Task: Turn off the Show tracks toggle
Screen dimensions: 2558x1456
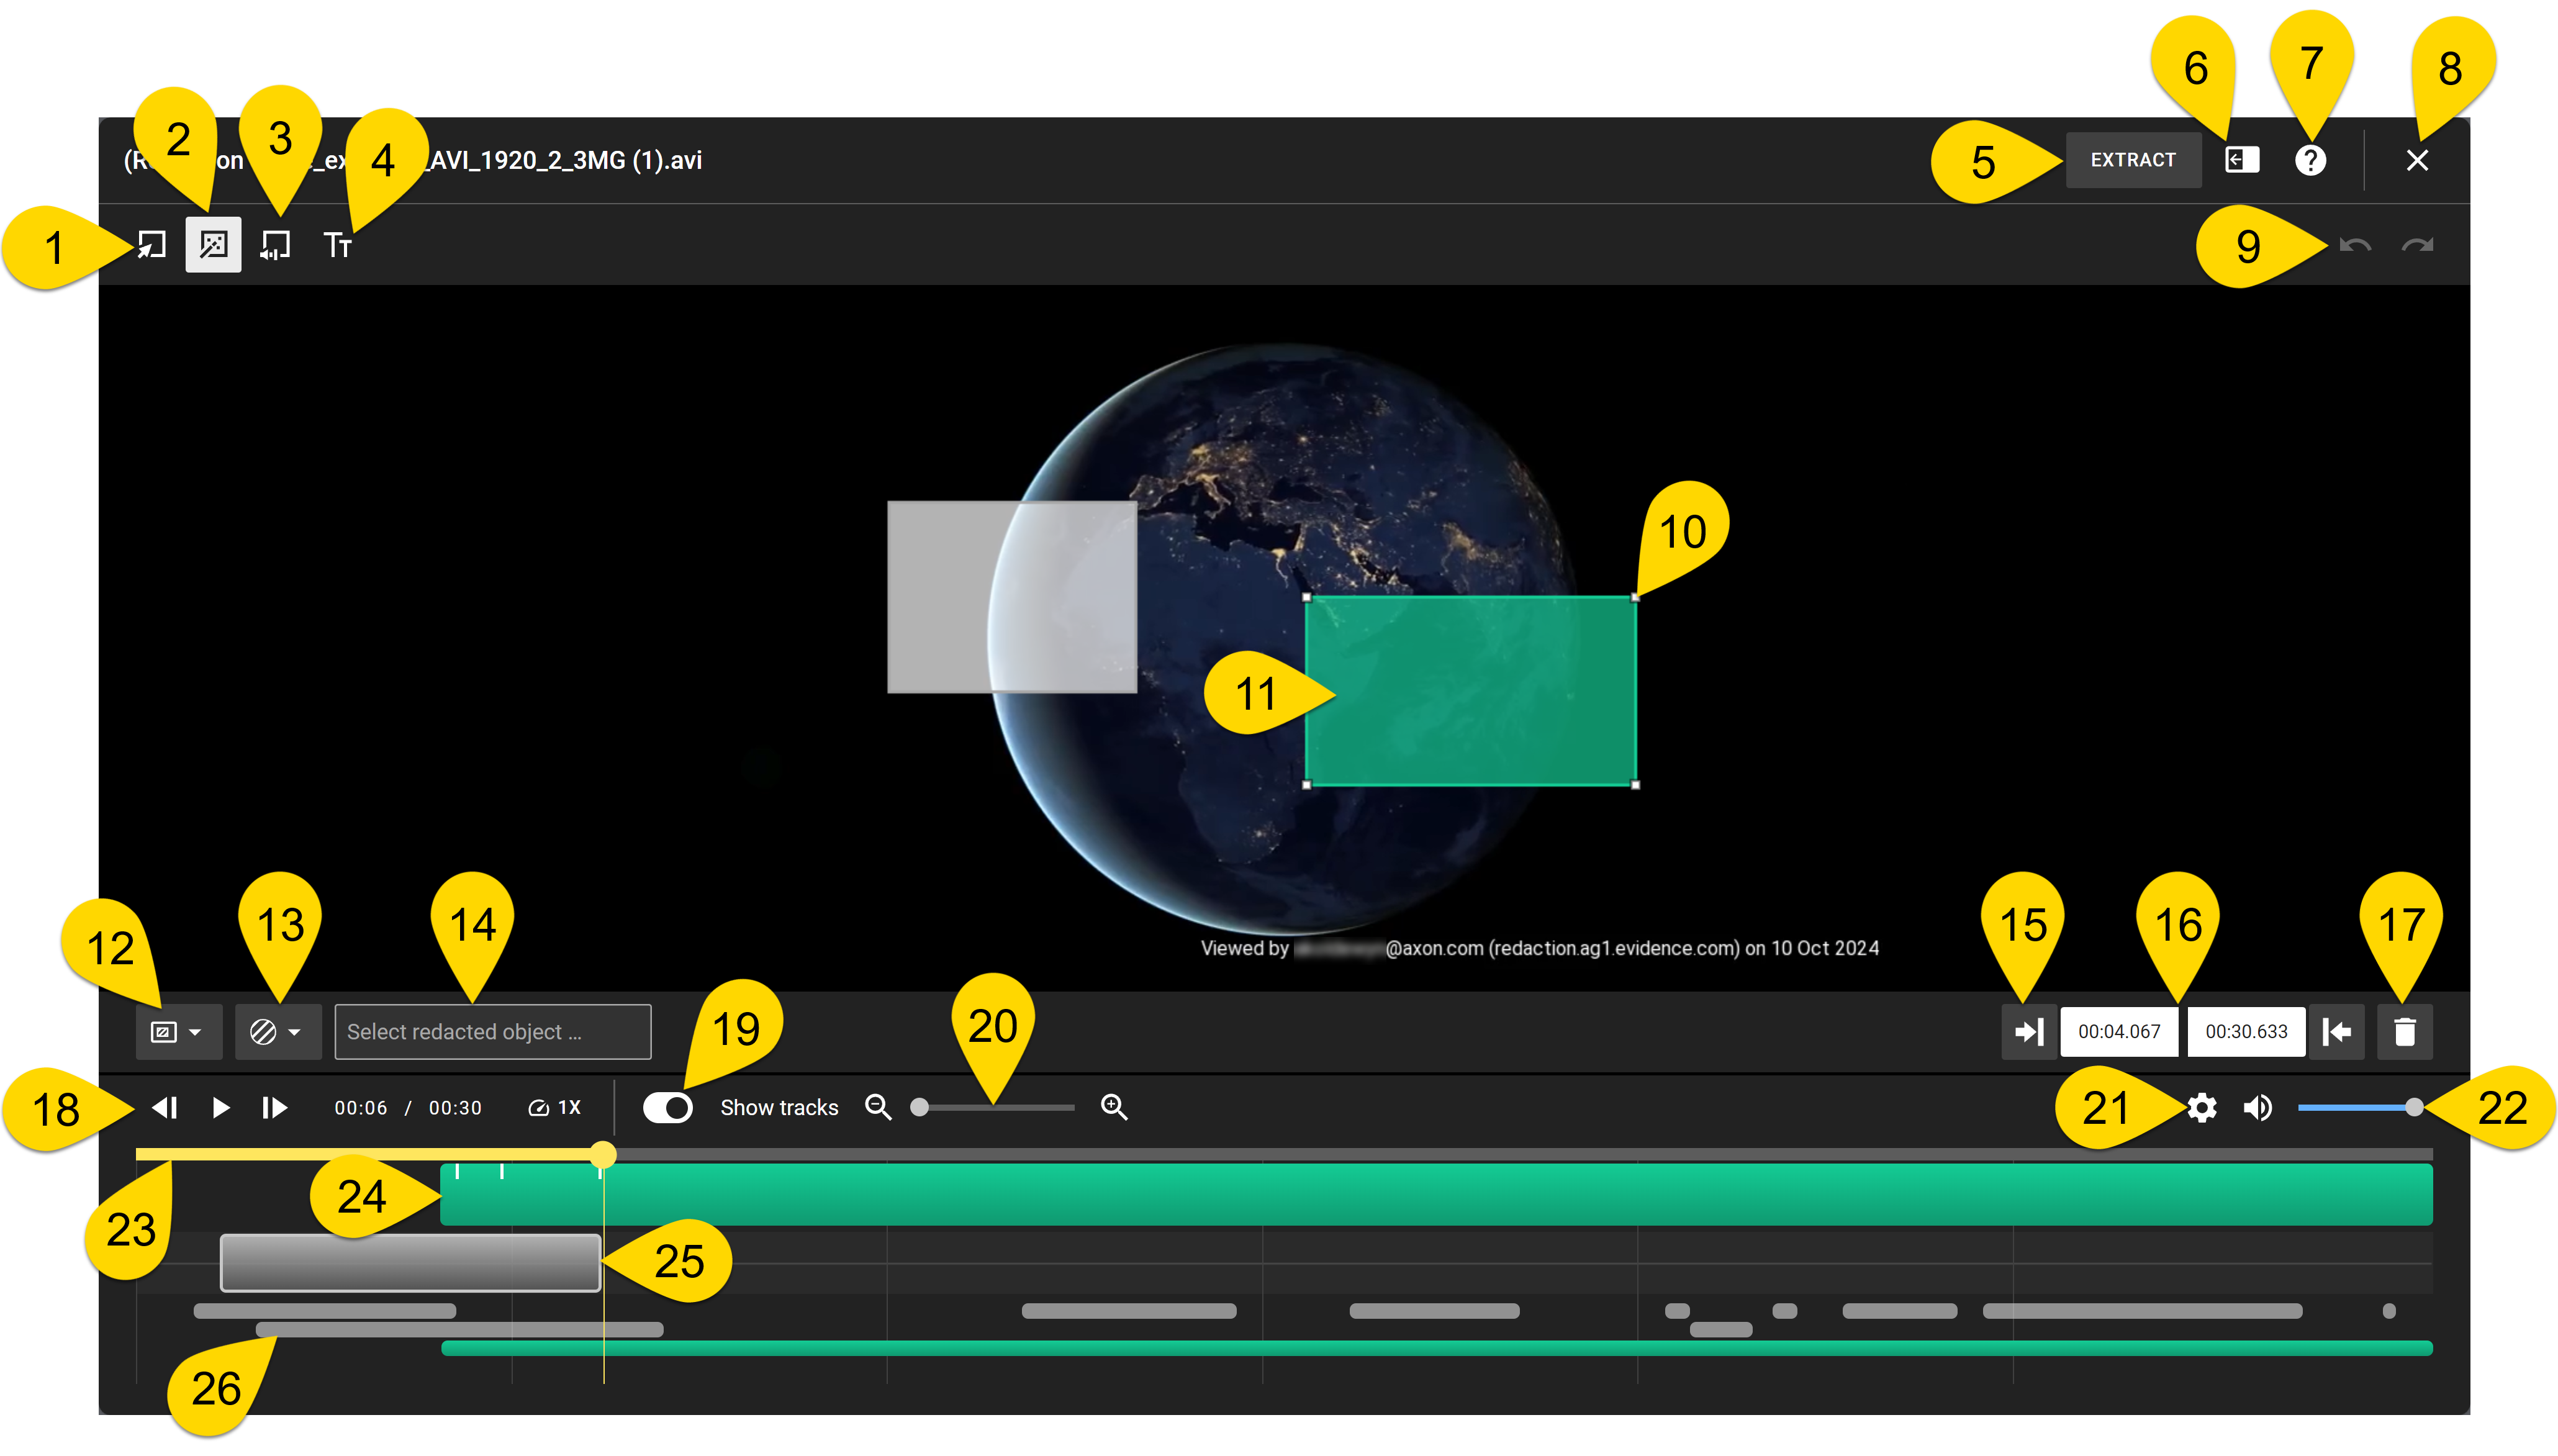Action: [x=668, y=1107]
